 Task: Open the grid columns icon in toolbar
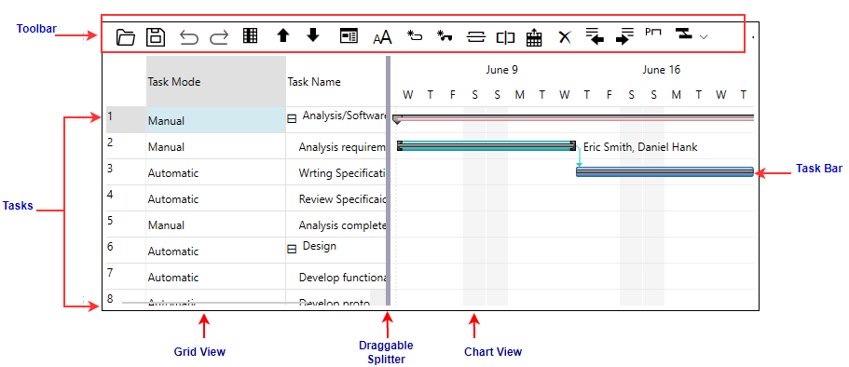[250, 35]
